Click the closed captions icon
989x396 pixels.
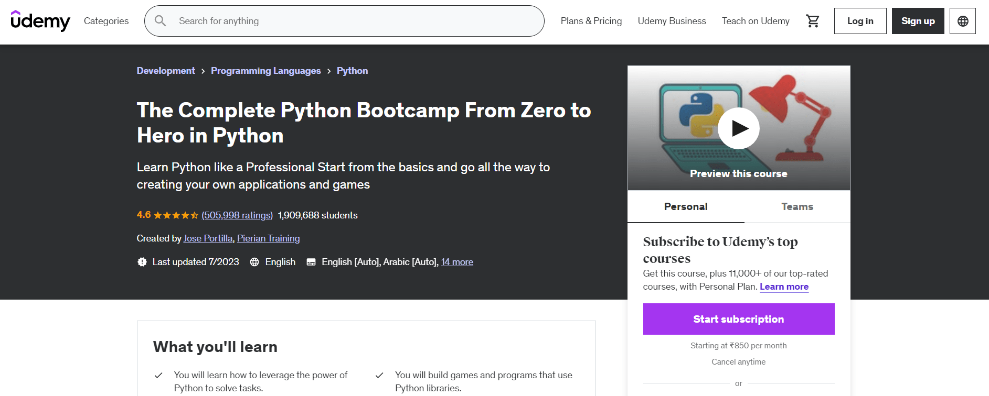311,262
